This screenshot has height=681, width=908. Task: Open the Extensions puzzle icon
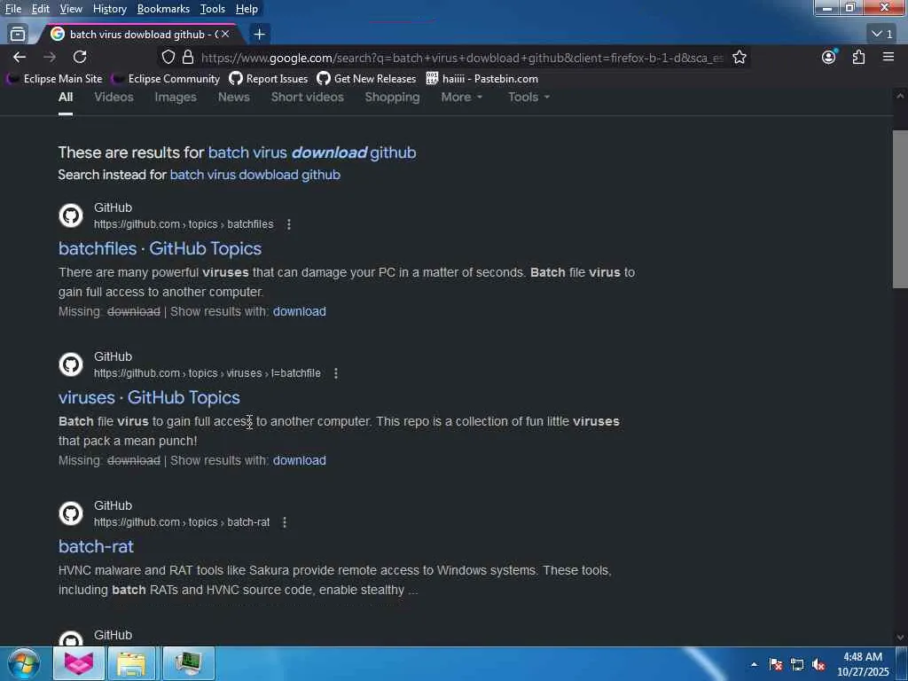tap(858, 57)
